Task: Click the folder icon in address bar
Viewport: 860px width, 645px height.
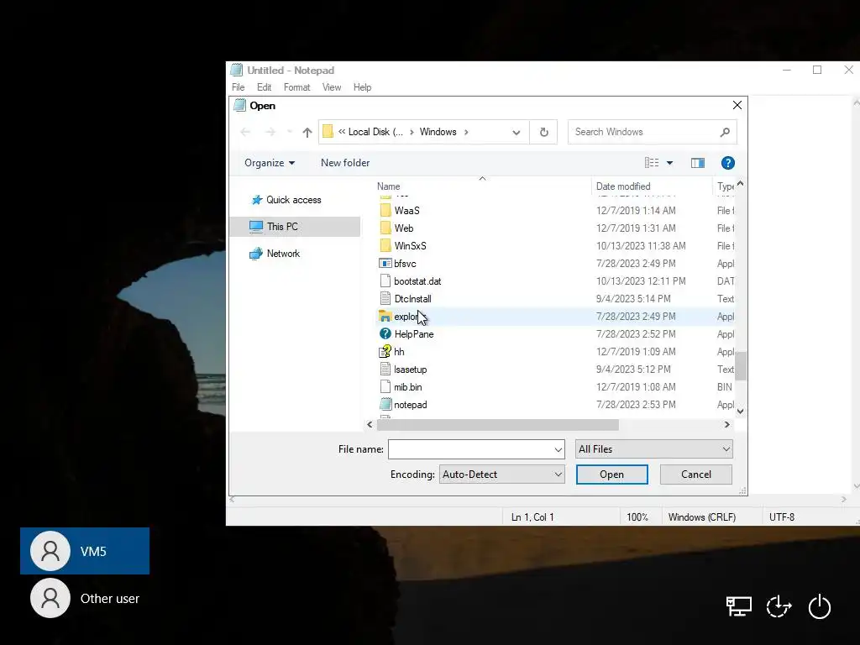Action: tap(328, 132)
